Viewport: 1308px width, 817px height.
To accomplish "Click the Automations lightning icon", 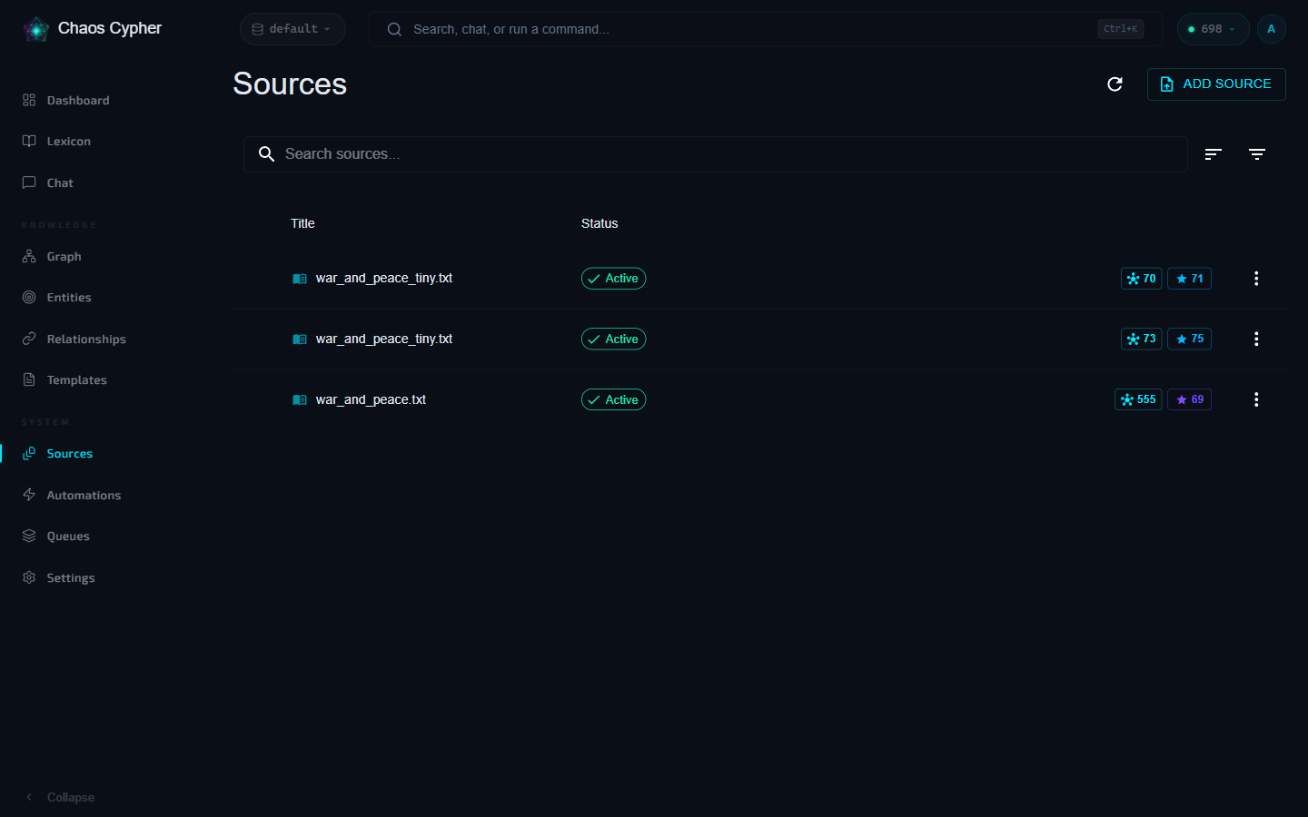I will pyautogui.click(x=29, y=496).
